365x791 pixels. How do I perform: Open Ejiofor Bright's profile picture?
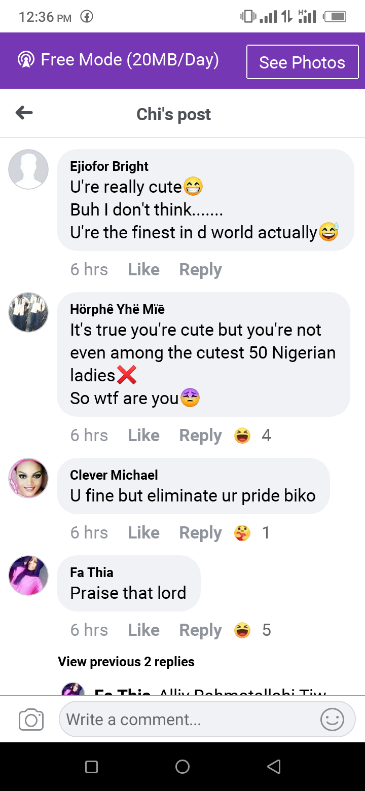[x=28, y=169]
